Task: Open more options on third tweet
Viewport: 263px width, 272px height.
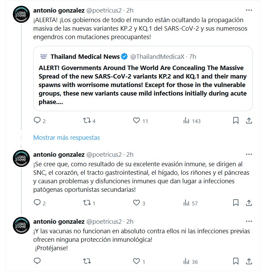Action: tap(249, 221)
